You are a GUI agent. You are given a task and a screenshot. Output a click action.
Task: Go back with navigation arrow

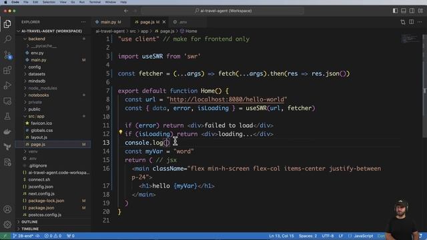coord(126,11)
